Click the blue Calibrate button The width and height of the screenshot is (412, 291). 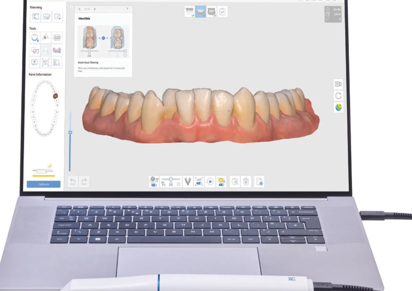[x=44, y=184]
